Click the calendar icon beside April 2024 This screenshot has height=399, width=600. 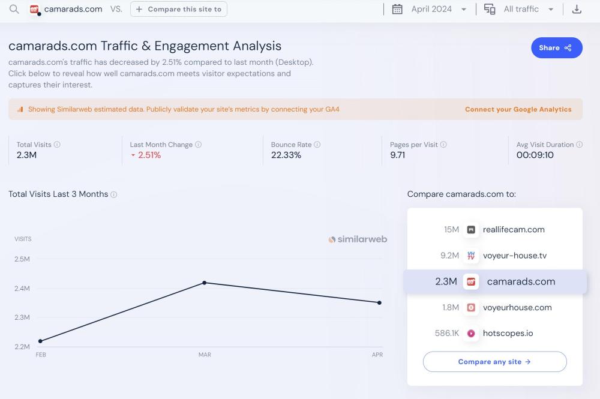click(397, 9)
